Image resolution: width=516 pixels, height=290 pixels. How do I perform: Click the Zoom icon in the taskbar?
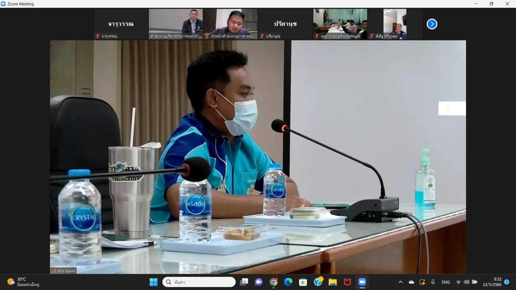click(x=362, y=282)
